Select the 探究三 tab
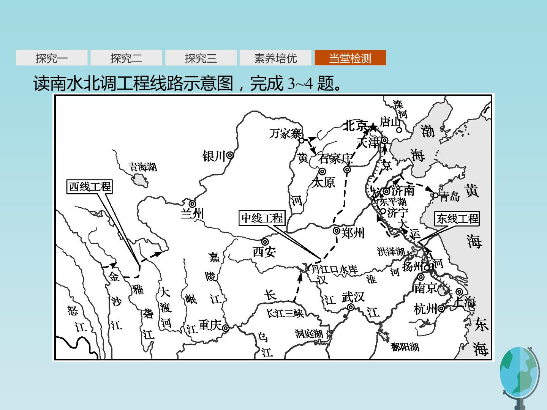 click(x=201, y=58)
